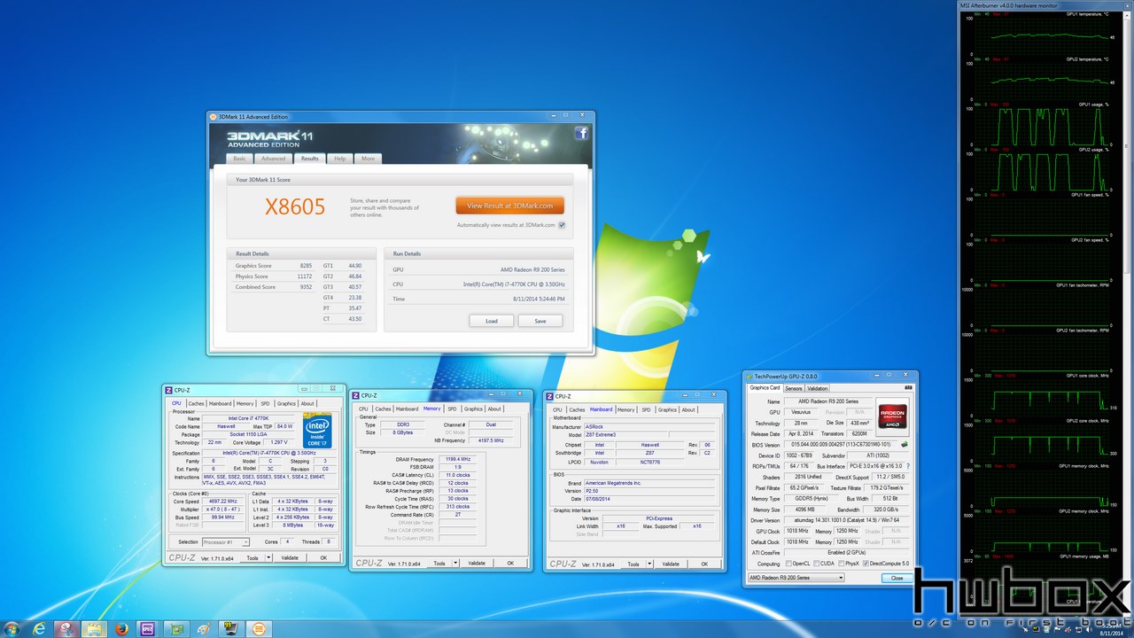The image size is (1134, 638).
Task: Switch to the Sensors tab in GPU-Z
Action: pyautogui.click(x=794, y=388)
